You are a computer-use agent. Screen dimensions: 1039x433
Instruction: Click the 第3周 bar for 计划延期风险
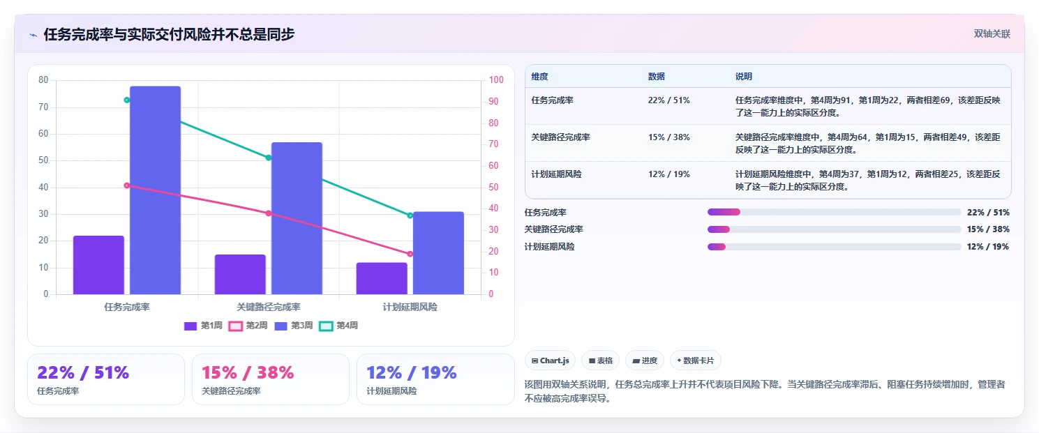tap(438, 253)
